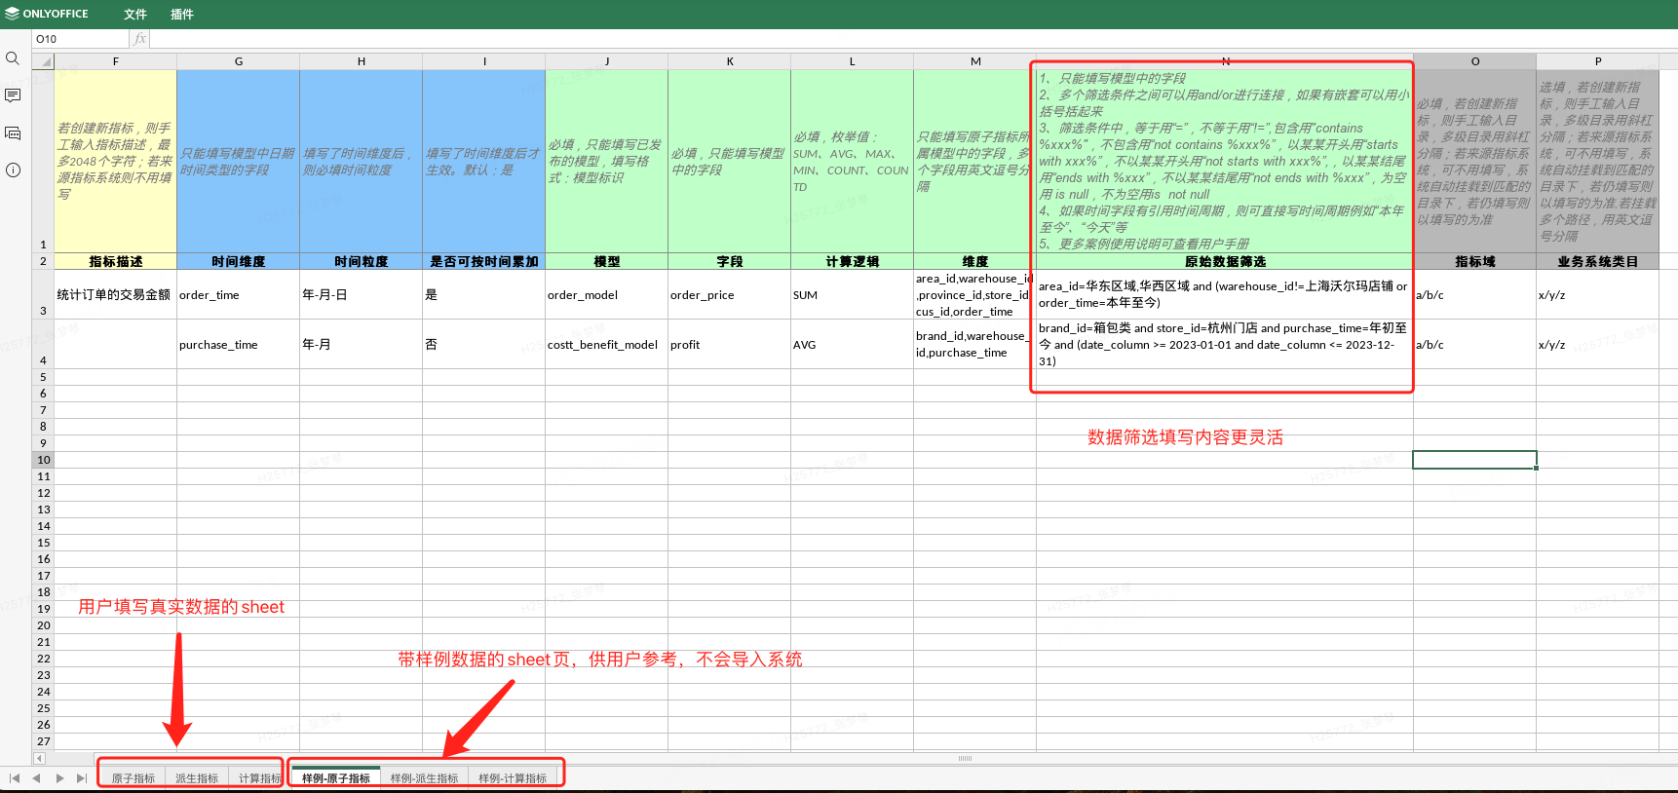1678x793 pixels.
Task: Go to last sheet tab arrow
Action: 82,778
